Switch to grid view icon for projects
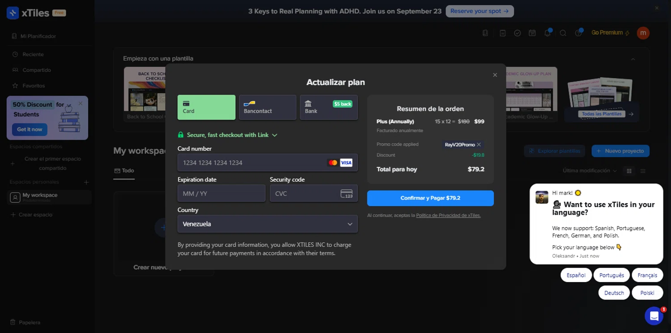 pos(629,171)
